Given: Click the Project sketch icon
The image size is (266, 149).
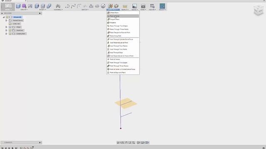Looking at the screenshot, I should point(91,6).
